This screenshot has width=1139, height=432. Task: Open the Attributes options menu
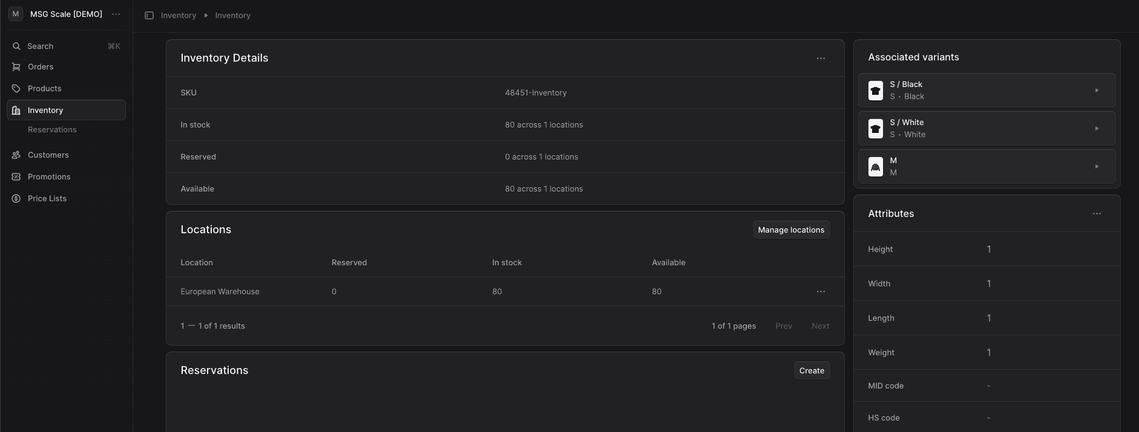tap(1097, 214)
